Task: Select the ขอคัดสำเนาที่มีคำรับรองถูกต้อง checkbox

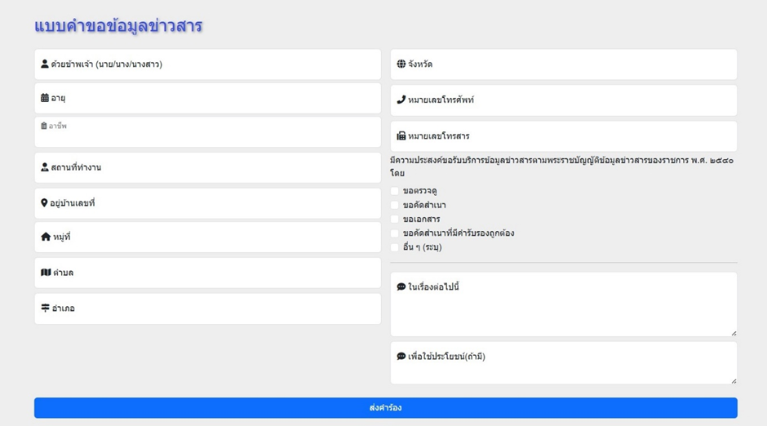Action: pyautogui.click(x=395, y=233)
